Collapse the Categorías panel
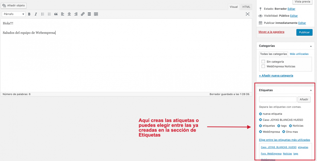 pos(311,46)
